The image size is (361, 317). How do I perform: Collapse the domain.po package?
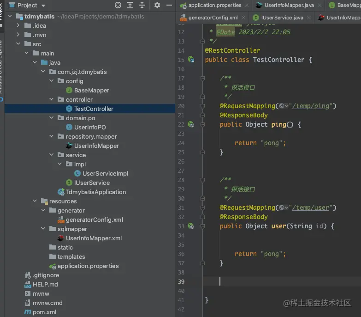51,117
